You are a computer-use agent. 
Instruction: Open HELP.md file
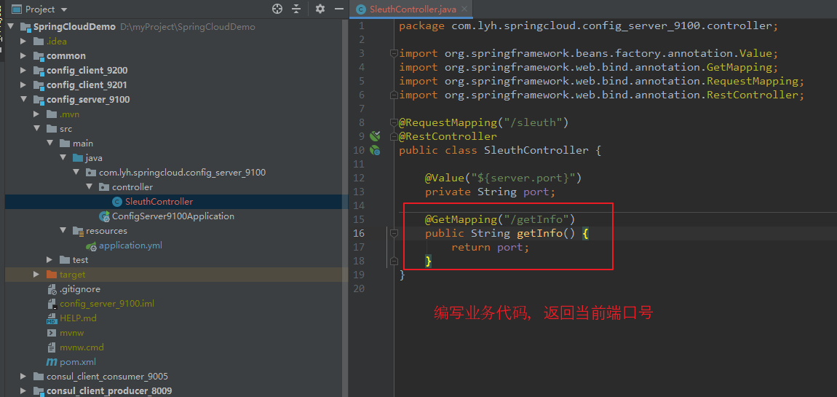[x=78, y=318]
